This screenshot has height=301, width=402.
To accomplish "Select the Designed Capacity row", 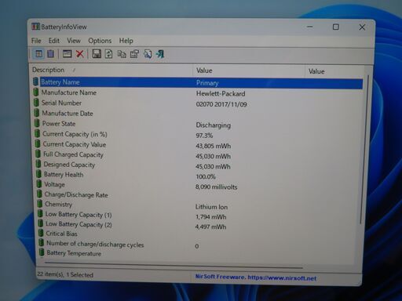I will (x=198, y=165).
